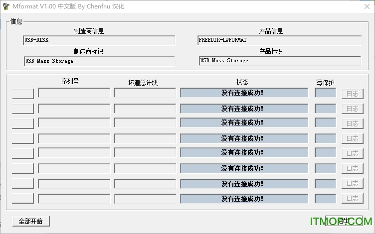Click the 退出 (Exit) button
The width and height of the screenshot is (375, 234).
(x=344, y=221)
